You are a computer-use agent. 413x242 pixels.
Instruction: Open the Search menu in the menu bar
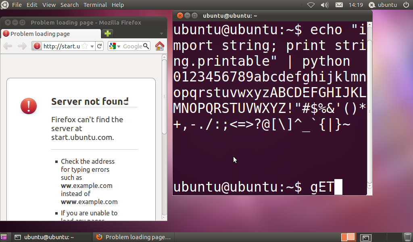pyautogui.click(x=69, y=5)
